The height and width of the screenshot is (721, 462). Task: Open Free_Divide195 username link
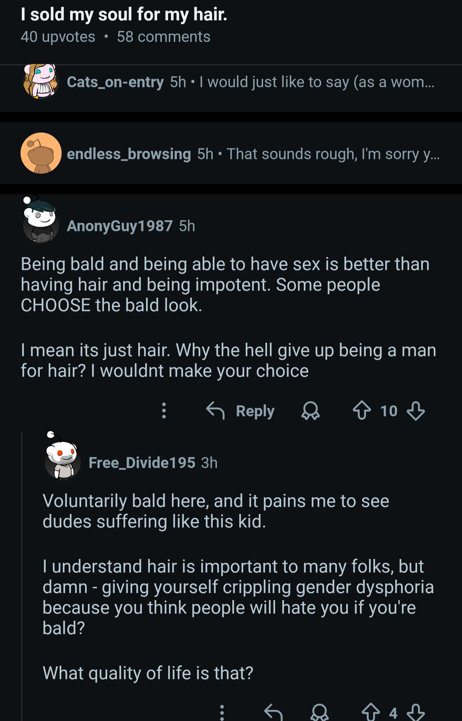142,463
